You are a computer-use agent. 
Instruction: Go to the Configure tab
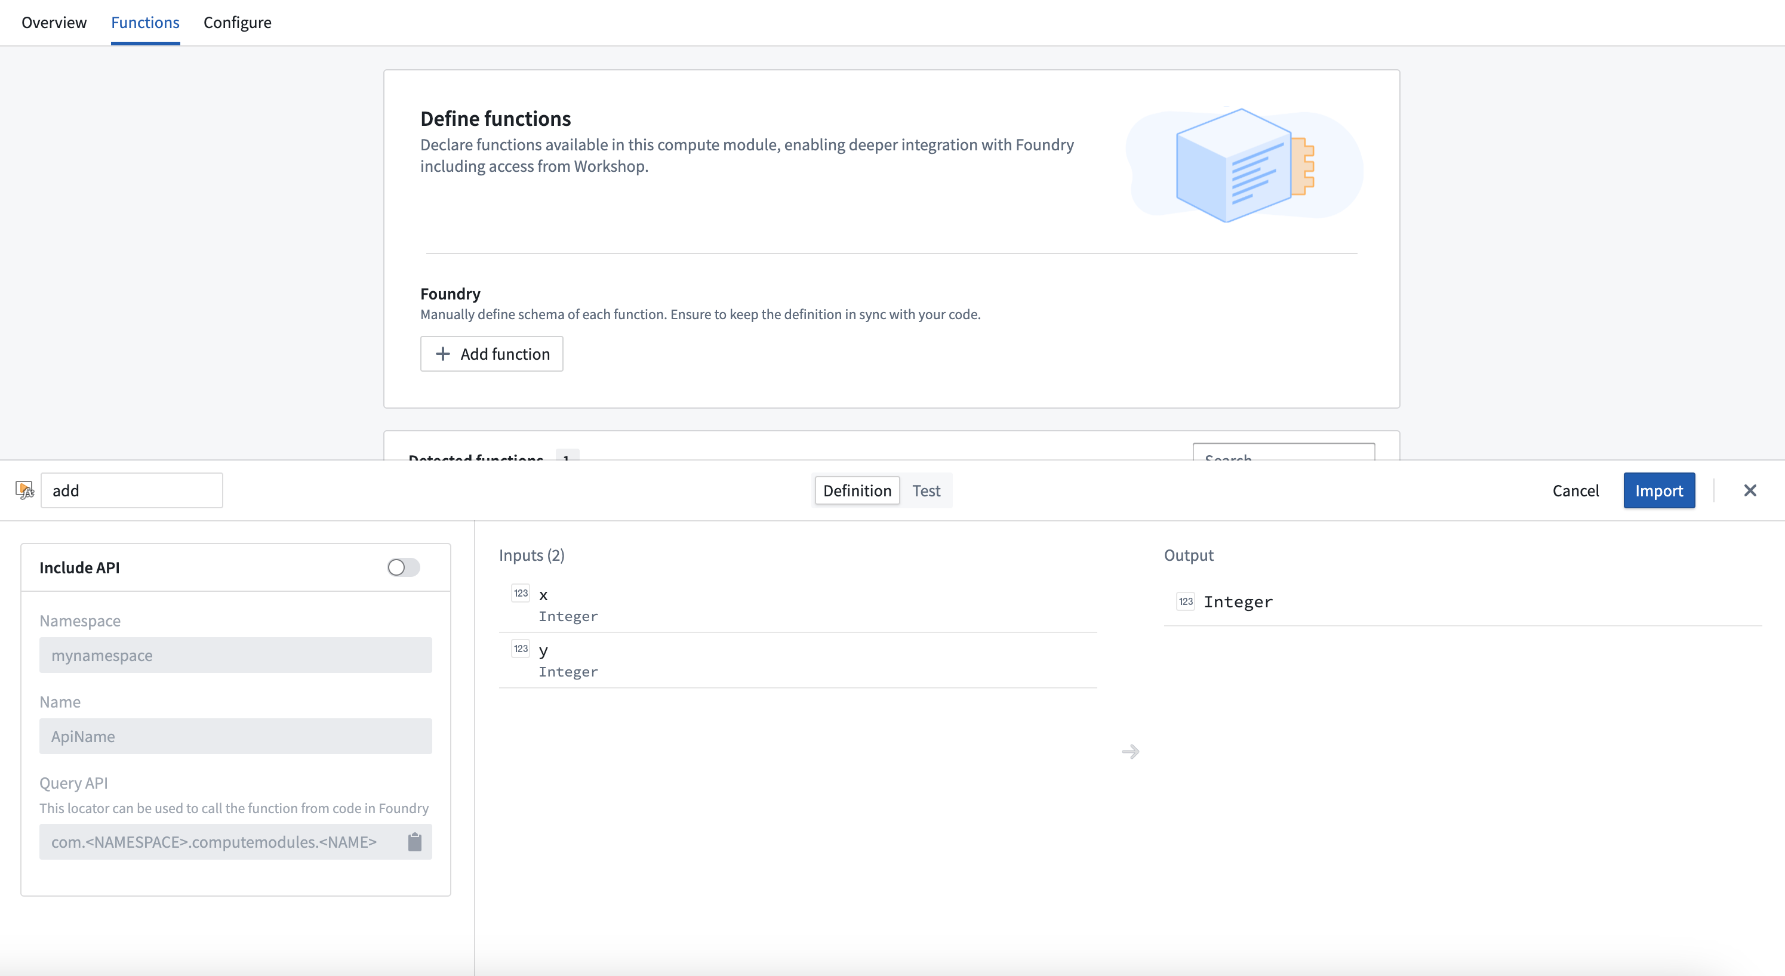click(x=237, y=22)
